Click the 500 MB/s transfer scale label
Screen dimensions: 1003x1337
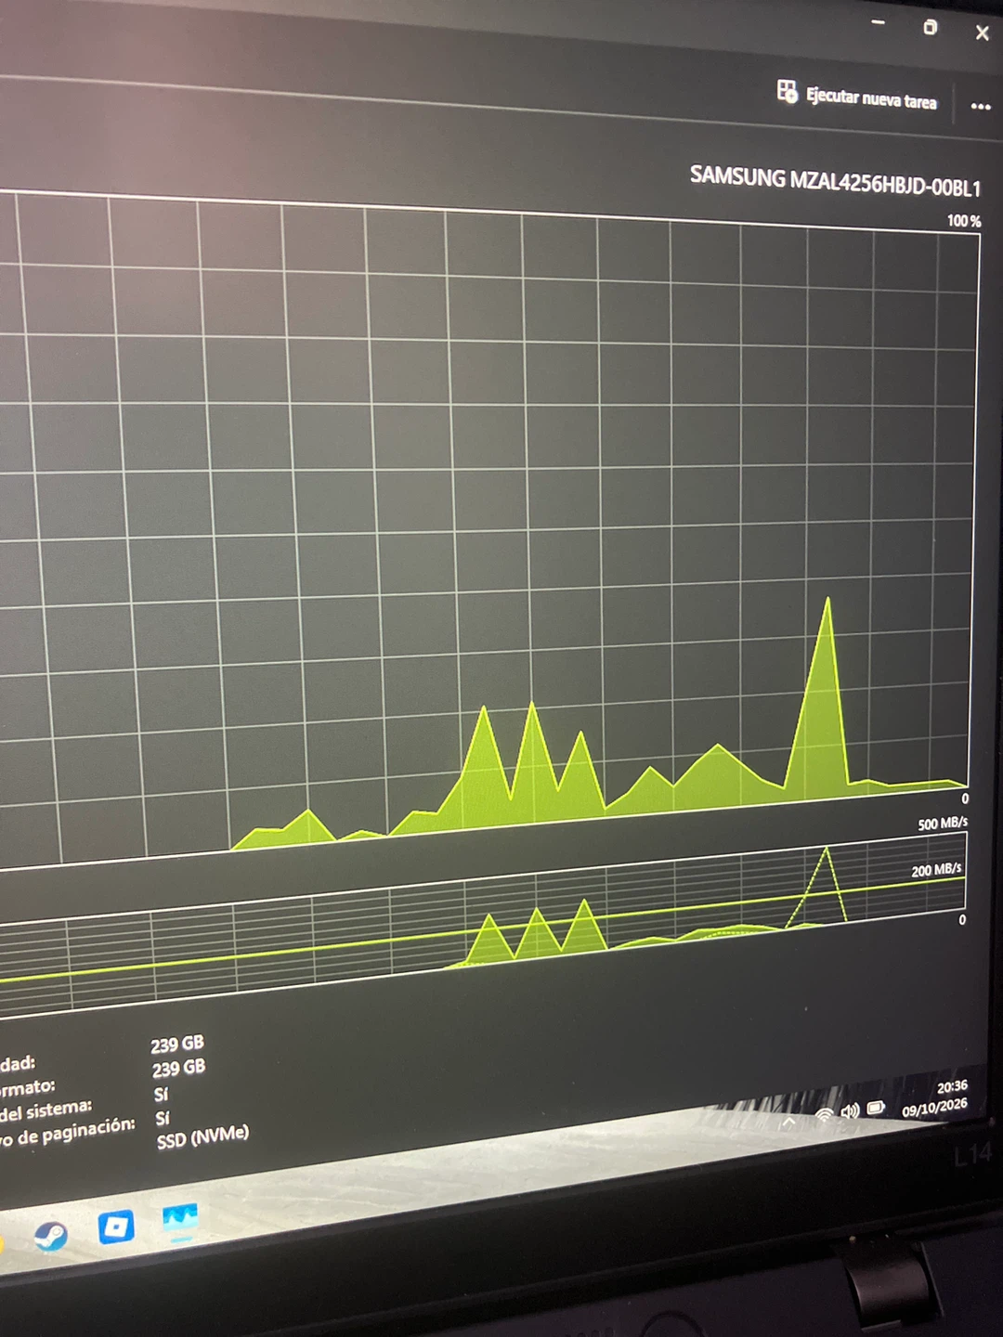point(943,824)
